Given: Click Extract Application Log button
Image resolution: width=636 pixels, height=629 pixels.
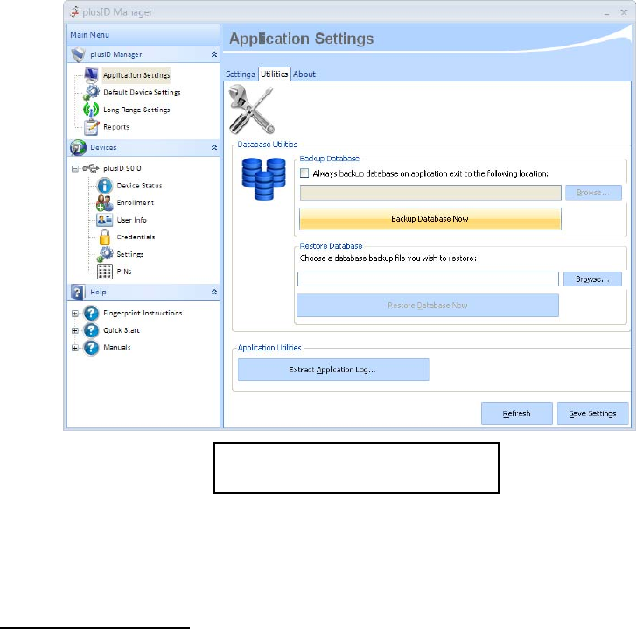Looking at the screenshot, I should (x=333, y=370).
